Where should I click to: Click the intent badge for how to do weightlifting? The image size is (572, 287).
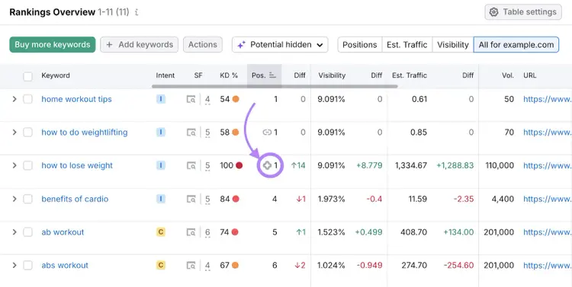pos(161,132)
